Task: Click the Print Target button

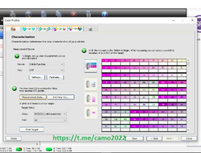Action: pyautogui.click(x=32, y=129)
